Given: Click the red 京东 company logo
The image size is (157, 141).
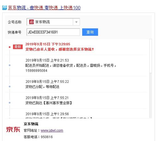Looking at the screenshot, I should [x=13, y=129].
